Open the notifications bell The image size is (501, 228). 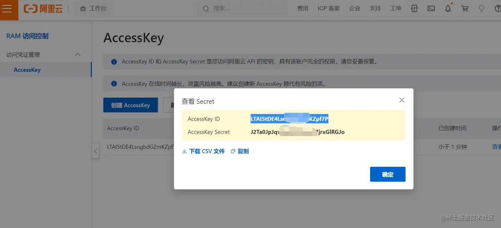coord(448,8)
